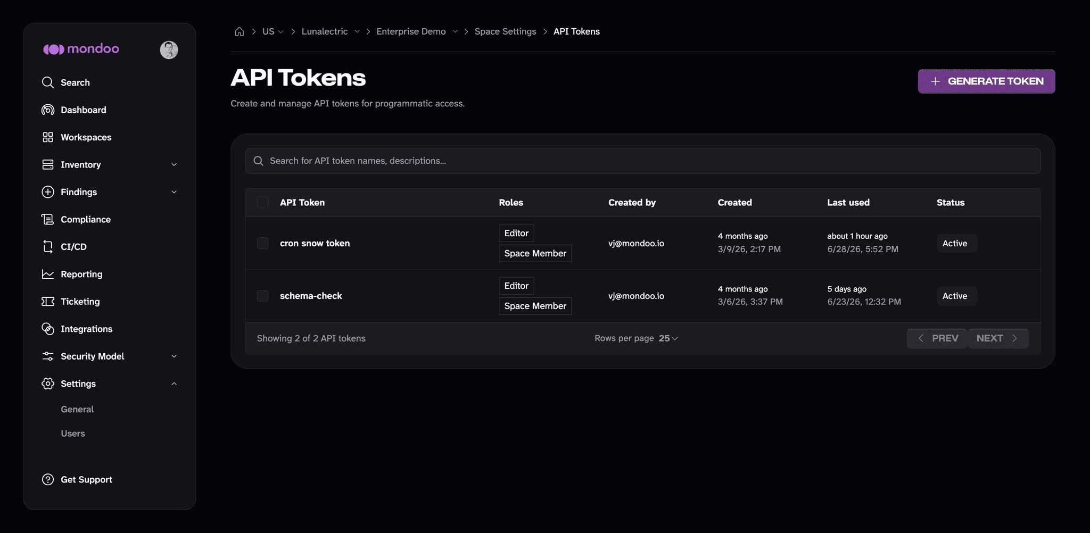
Task: Expand the Findings menu chevron
Action: [x=174, y=192]
